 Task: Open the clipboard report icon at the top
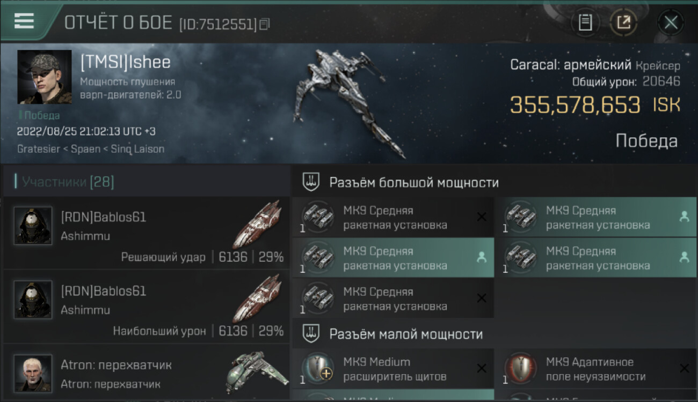tap(585, 23)
